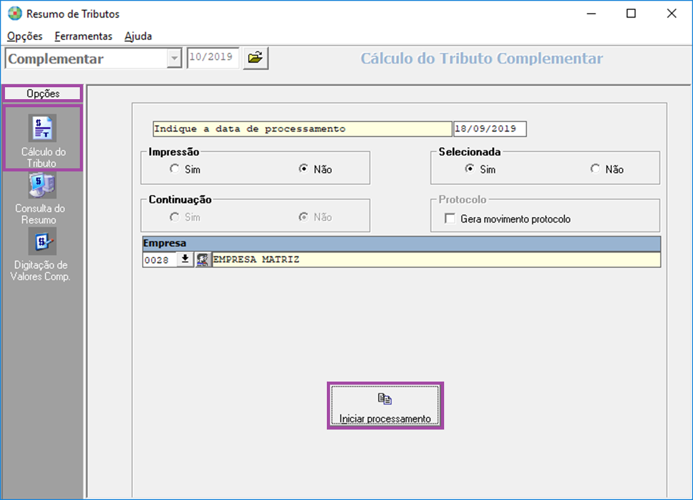693x500 pixels.
Task: Select Não under Selecionada
Action: pyautogui.click(x=595, y=169)
